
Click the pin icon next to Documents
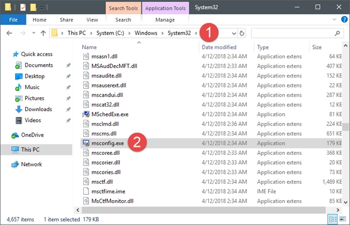pos(68,65)
